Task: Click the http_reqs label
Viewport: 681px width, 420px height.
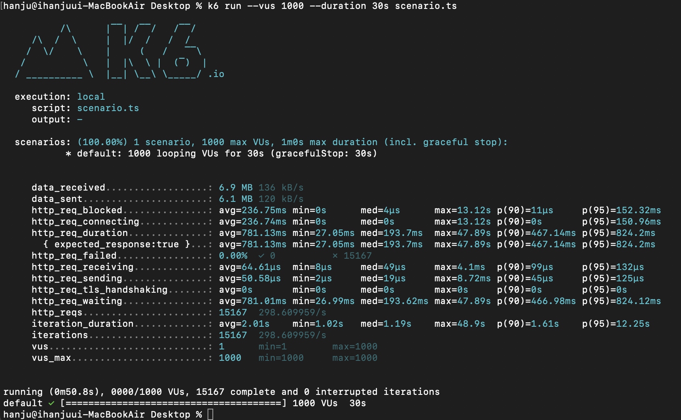Action: 57,312
